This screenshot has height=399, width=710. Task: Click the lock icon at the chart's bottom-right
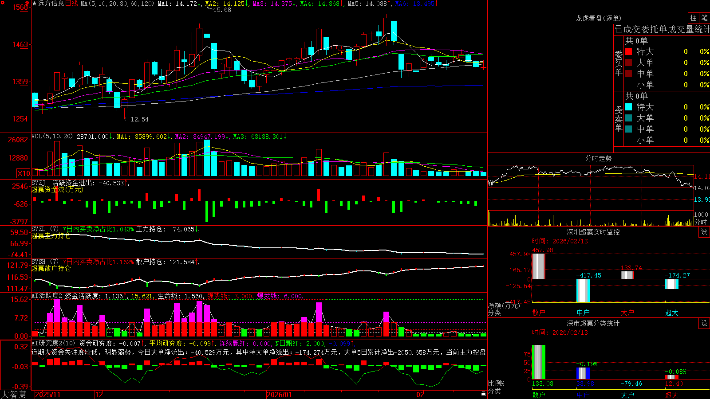tap(483, 394)
